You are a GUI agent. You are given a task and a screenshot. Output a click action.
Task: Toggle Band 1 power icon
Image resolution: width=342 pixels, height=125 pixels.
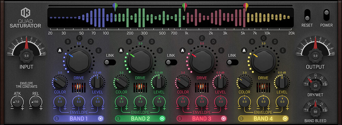point(100,119)
